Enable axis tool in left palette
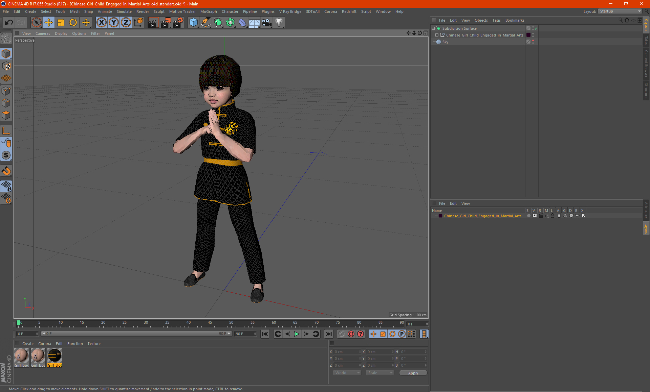This screenshot has height=392, width=650. click(x=6, y=131)
